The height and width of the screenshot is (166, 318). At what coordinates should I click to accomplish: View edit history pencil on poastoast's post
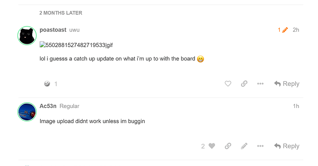coord(283,30)
